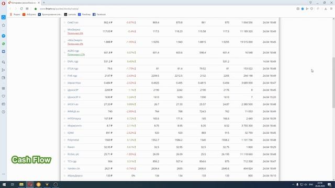Open Messenger in Opera sidebar
Screen dimensions: 335x188
[x=4, y=36]
